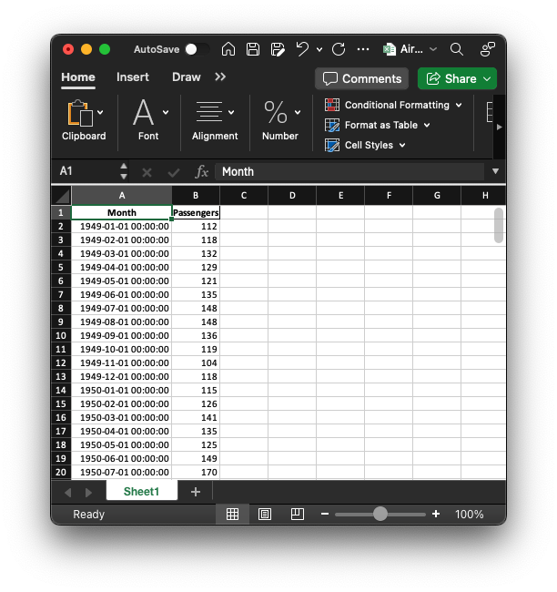Image resolution: width=557 pixels, height=592 pixels.
Task: Click the Comments button
Action: (x=362, y=78)
